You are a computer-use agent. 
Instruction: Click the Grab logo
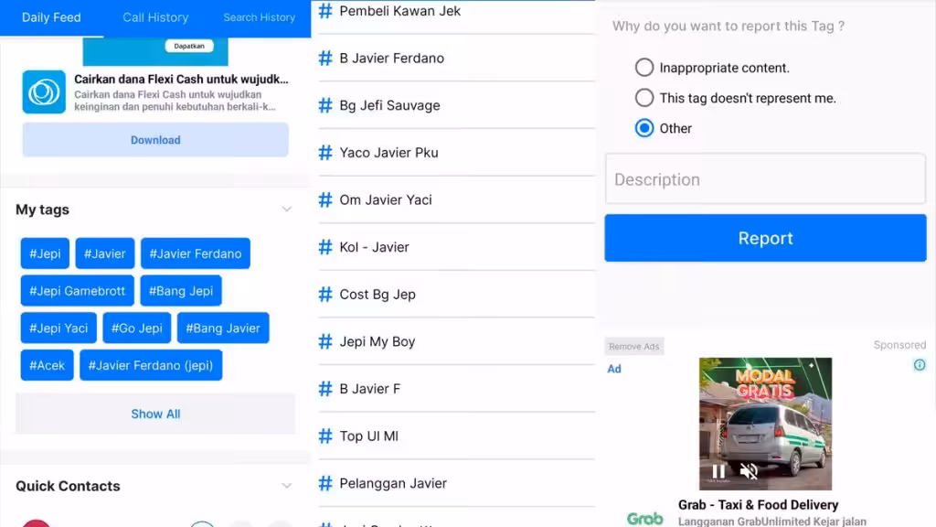[x=644, y=519]
